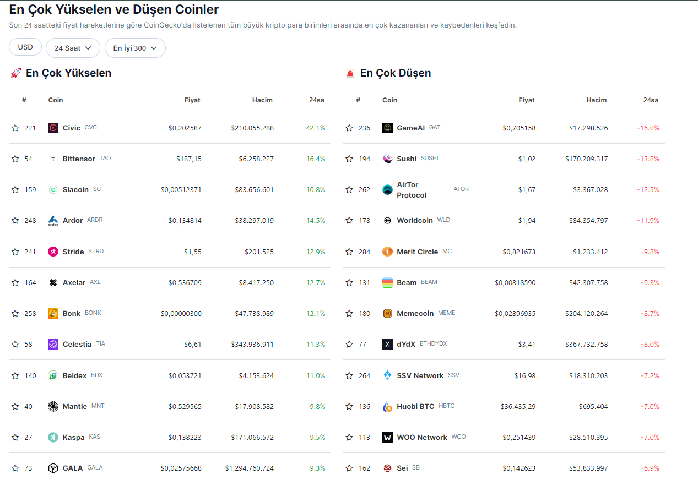Sort losers table by 24sa column
The height and width of the screenshot is (480, 698).
pyautogui.click(x=651, y=100)
